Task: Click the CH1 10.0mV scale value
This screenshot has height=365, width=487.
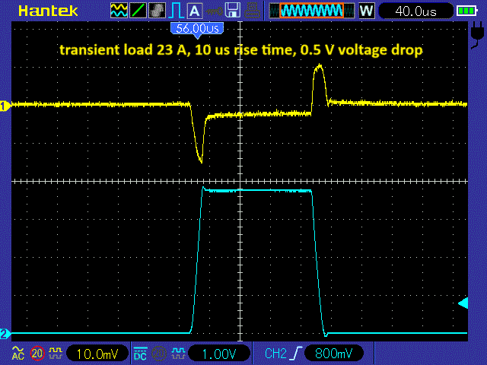Action: pyautogui.click(x=97, y=354)
